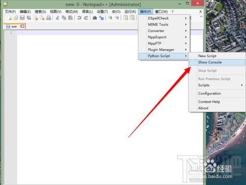Open the ? help menu

tap(172, 12)
